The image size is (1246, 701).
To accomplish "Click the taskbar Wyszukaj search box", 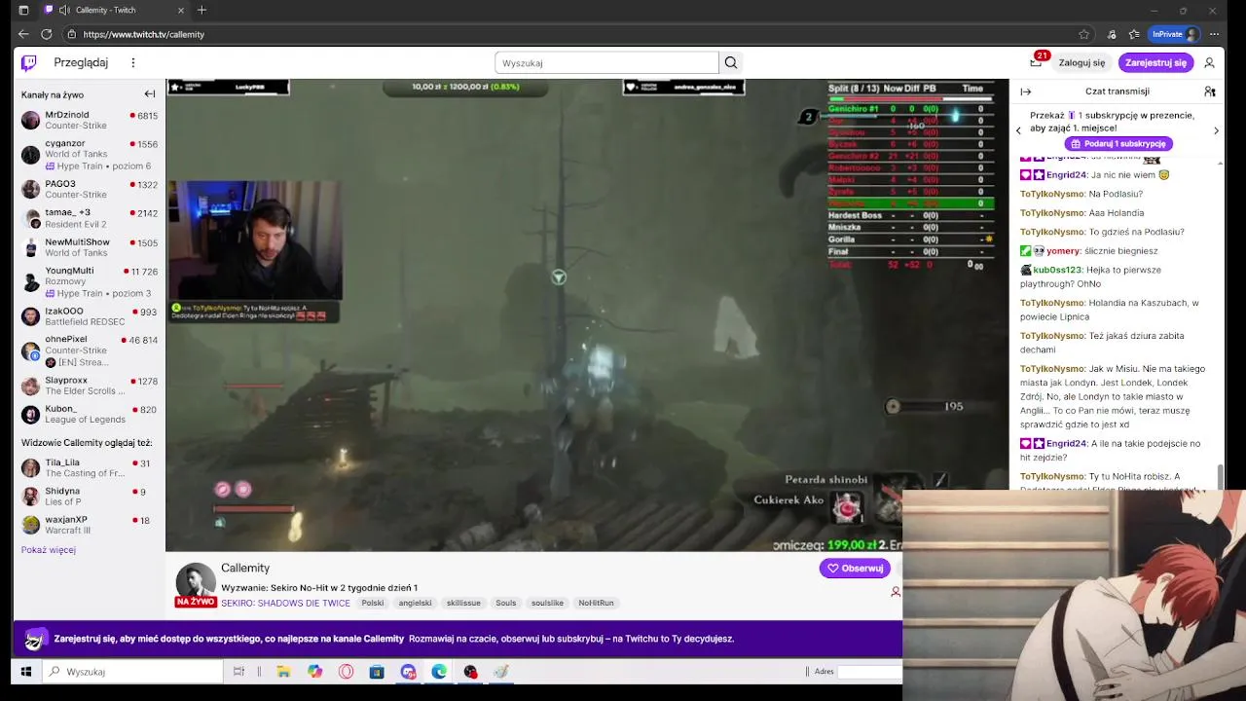I will [133, 672].
